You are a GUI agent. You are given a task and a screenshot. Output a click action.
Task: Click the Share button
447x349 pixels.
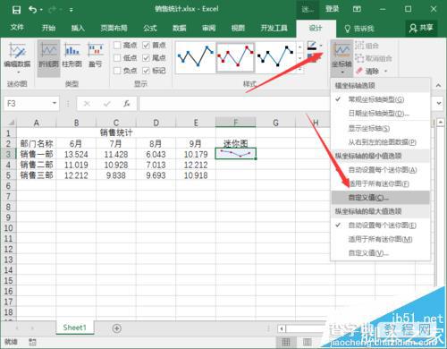pos(421,29)
